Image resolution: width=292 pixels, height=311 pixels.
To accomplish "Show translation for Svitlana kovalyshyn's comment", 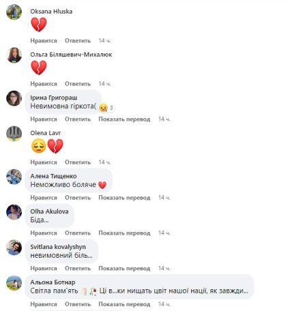I will [x=124, y=268].
